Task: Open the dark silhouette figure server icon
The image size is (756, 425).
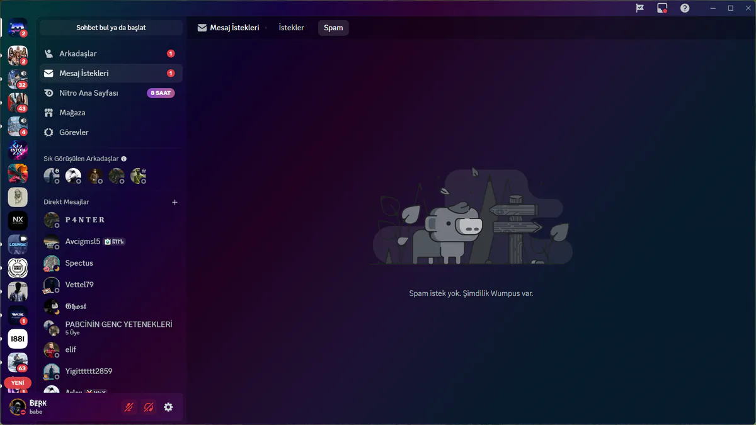Action: pyautogui.click(x=18, y=292)
